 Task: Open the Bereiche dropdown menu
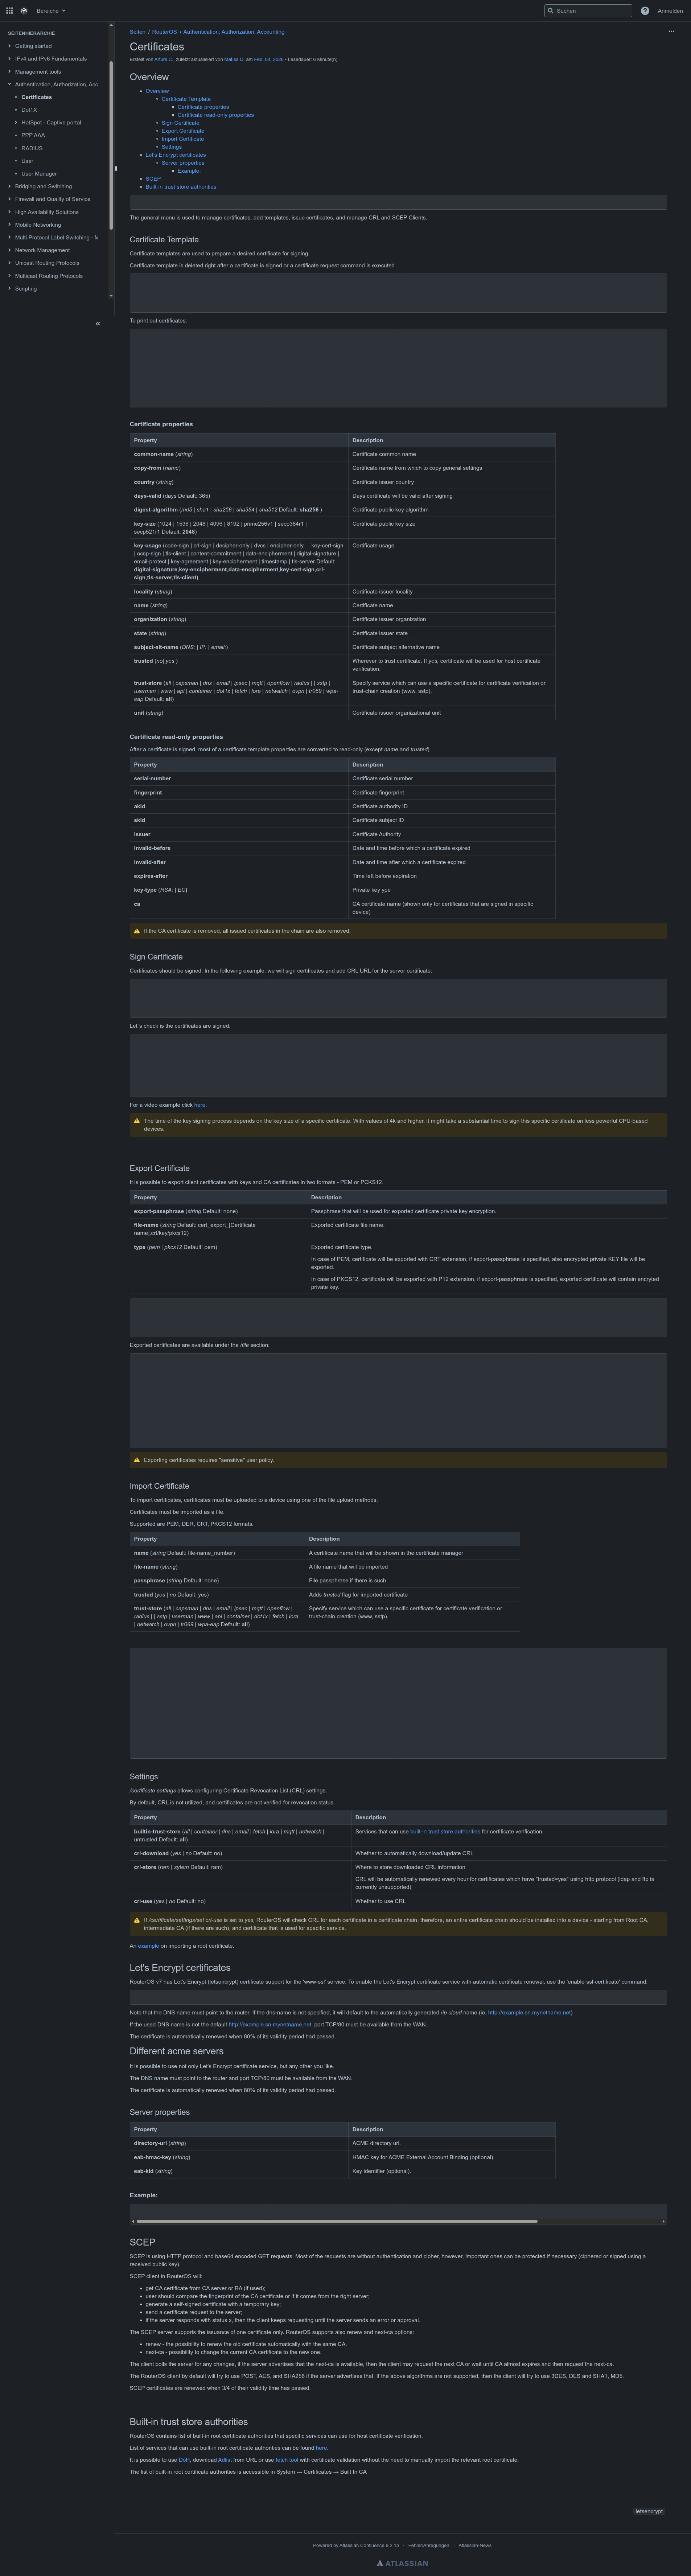(51, 11)
